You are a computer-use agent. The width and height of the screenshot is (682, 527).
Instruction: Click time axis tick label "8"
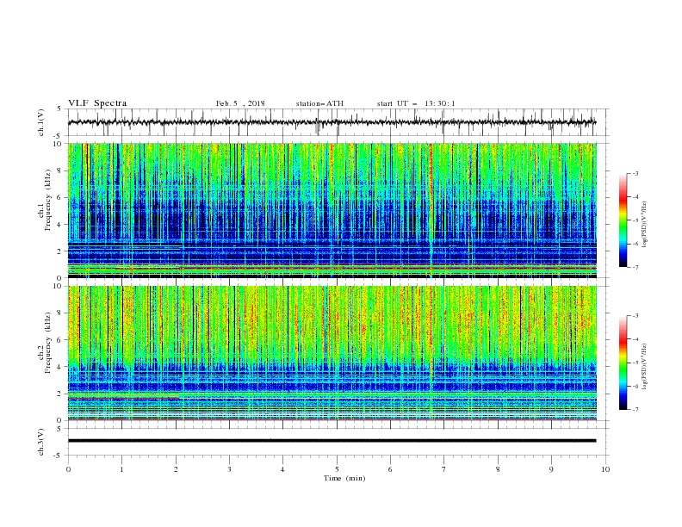click(x=498, y=469)
